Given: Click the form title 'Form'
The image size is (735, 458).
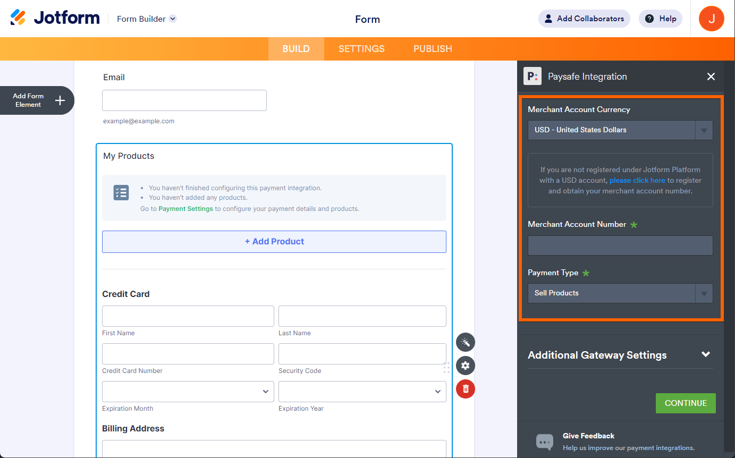Looking at the screenshot, I should pos(367,19).
